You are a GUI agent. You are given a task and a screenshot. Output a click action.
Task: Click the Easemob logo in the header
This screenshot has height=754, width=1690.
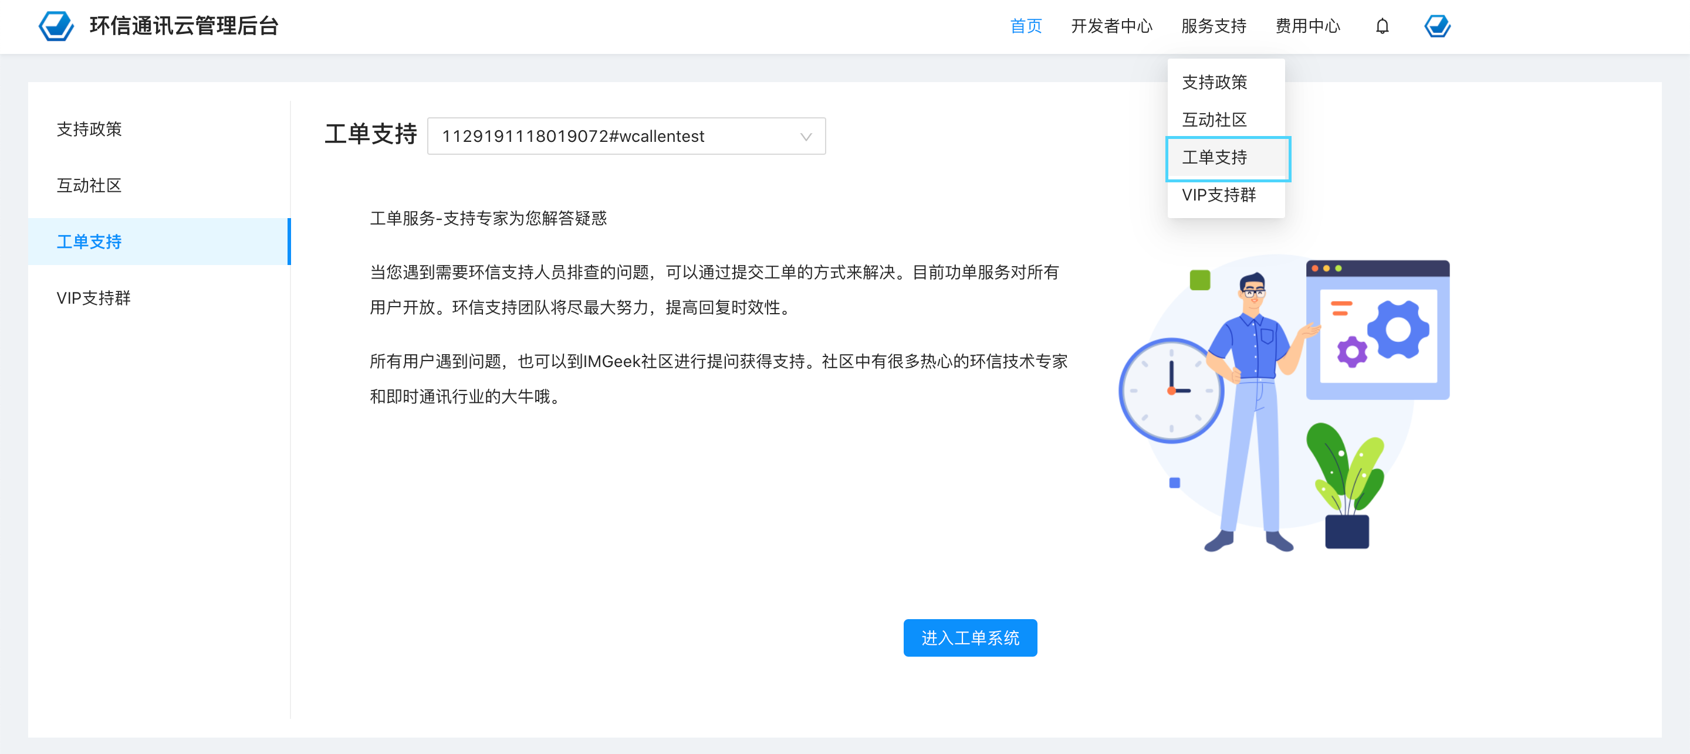[x=56, y=26]
